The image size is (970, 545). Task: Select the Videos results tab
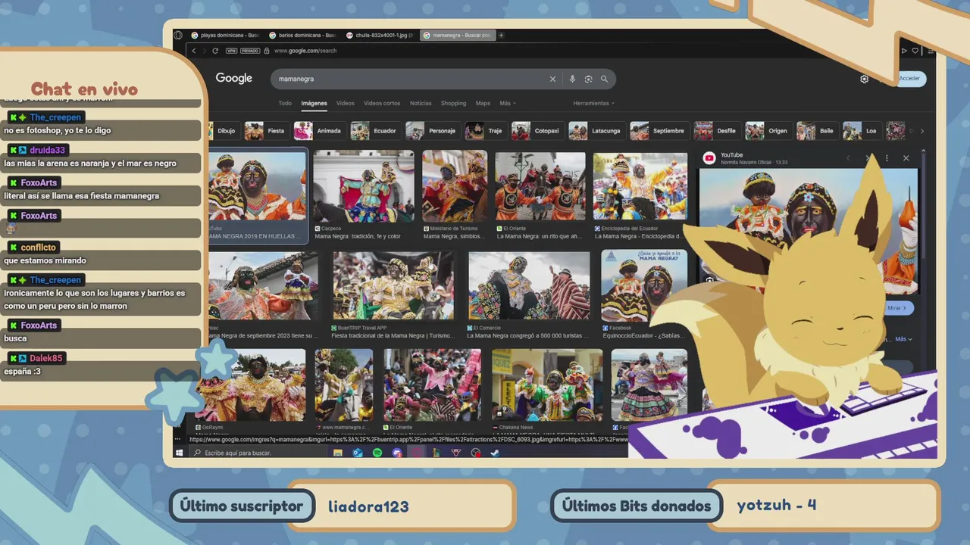click(346, 103)
